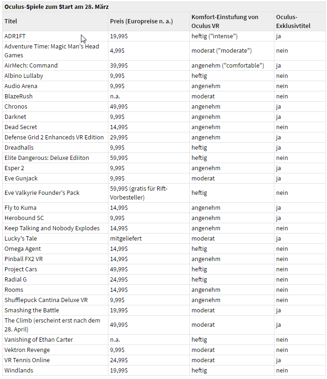Click the 49,99$ price of Chronos
Screen dimensions: 327x379
click(119, 106)
